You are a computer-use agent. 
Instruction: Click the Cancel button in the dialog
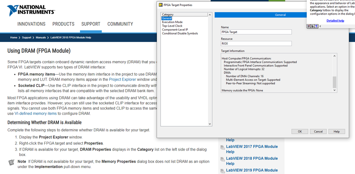coord(318,131)
